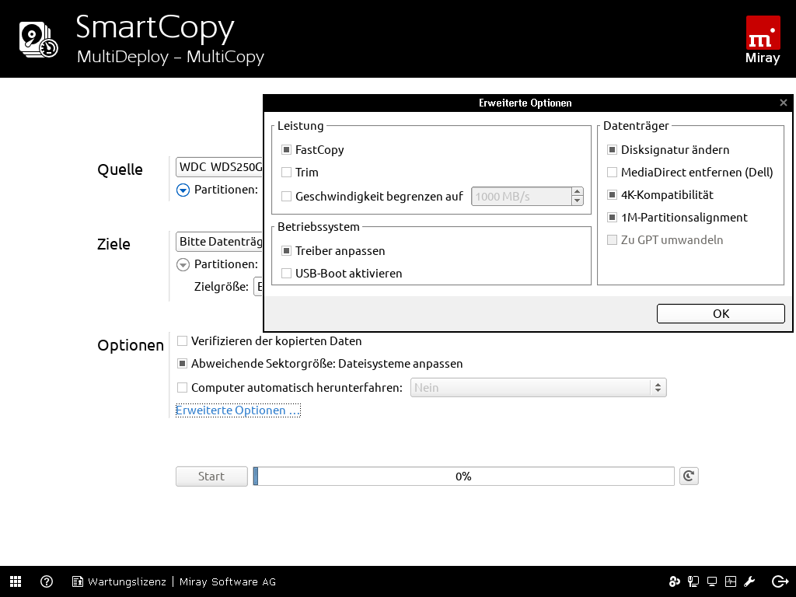Open the monitor display settings icon
This screenshot has width=796, height=597.
click(x=712, y=581)
